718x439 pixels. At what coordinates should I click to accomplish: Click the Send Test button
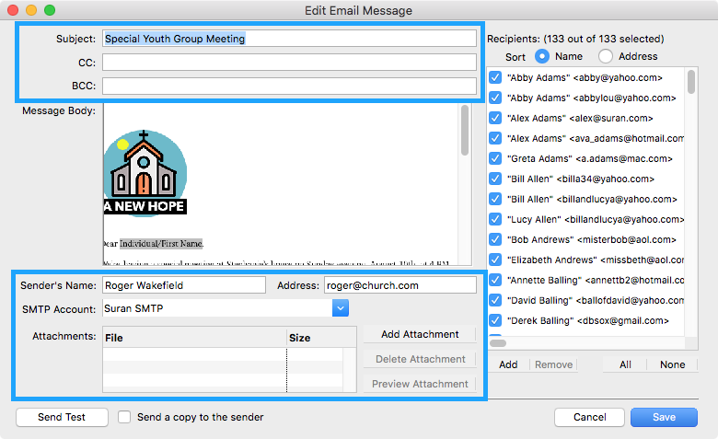click(62, 417)
